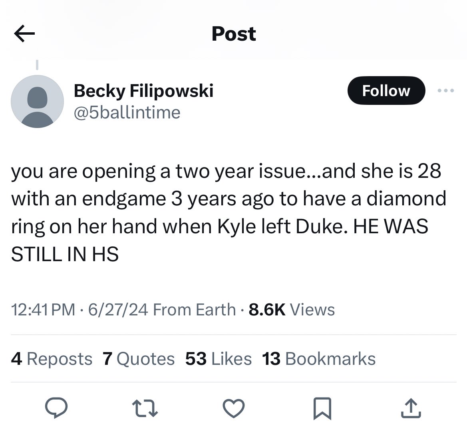The height and width of the screenshot is (439, 467).
Task: Tap the From Earth location label
Action: pyautogui.click(x=195, y=310)
